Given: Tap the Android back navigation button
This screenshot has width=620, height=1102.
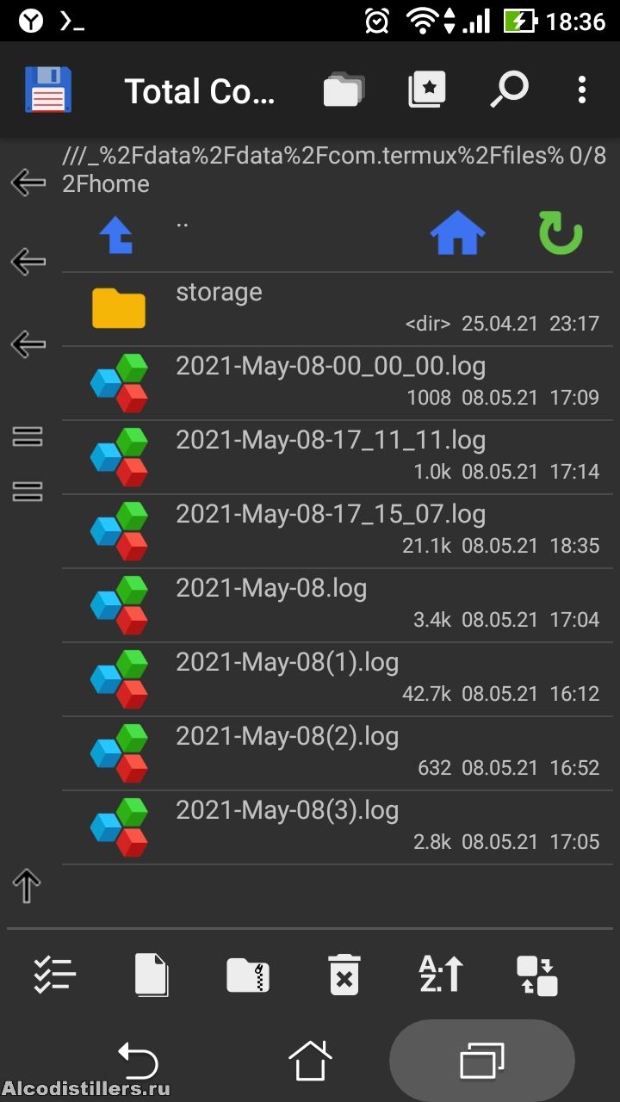Looking at the screenshot, I should pyautogui.click(x=138, y=1061).
